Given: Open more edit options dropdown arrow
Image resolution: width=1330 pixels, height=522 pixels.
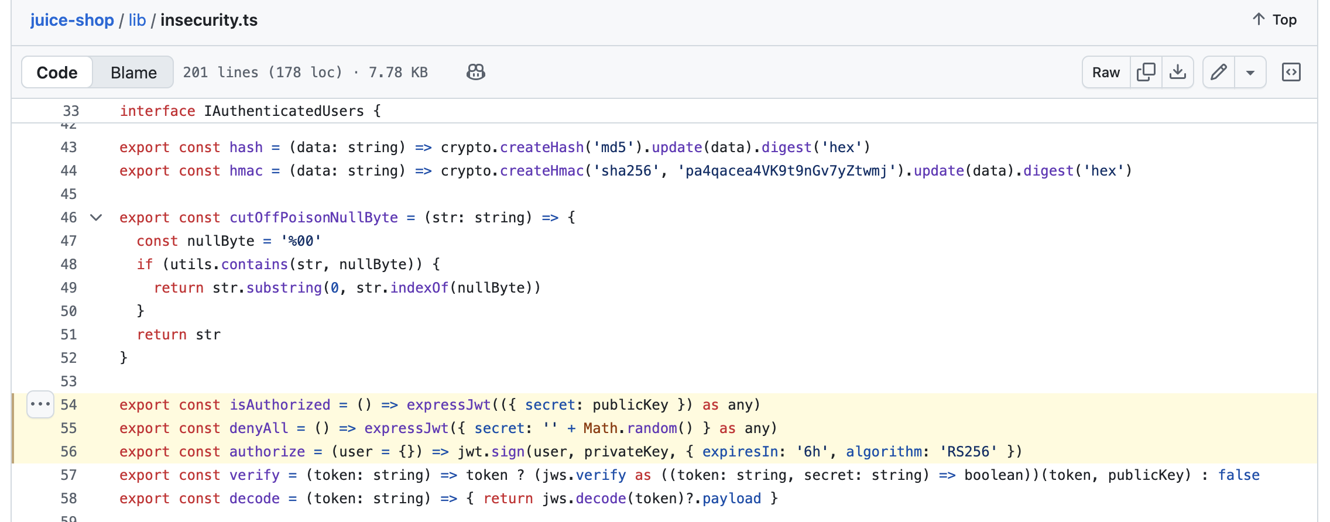Looking at the screenshot, I should 1250,73.
